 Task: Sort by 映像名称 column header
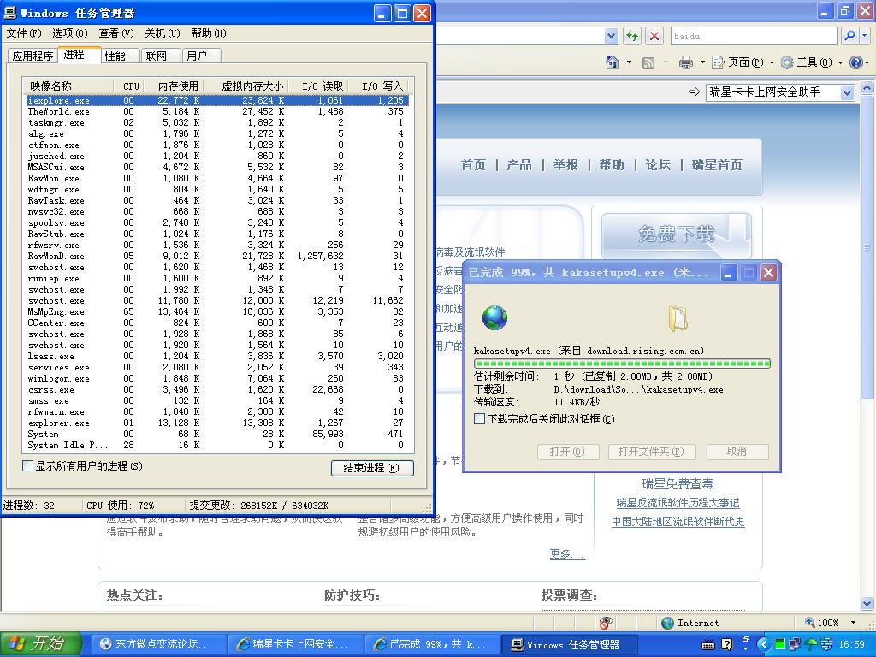[x=70, y=86]
